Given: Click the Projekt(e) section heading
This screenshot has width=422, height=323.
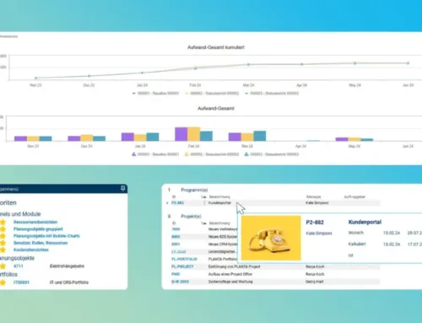Looking at the screenshot, I should tap(191, 216).
